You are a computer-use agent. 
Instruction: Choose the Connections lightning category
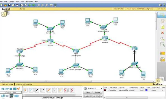[19, 89]
